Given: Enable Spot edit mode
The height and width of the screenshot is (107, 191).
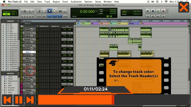Looking at the screenshot, I should (14, 12).
